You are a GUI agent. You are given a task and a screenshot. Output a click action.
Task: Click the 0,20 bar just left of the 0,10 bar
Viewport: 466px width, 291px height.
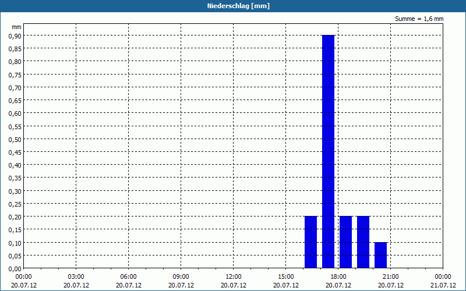pos(363,242)
